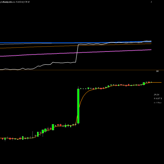This screenshot has width=164, height=164.
Task: Click the large green breakout candlestick
Action: pos(78,106)
